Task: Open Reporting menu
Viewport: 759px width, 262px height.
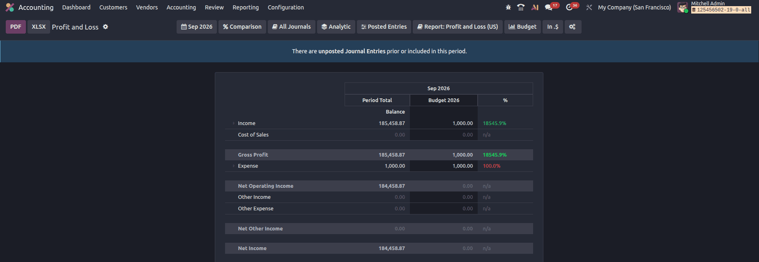Action: pos(246,7)
